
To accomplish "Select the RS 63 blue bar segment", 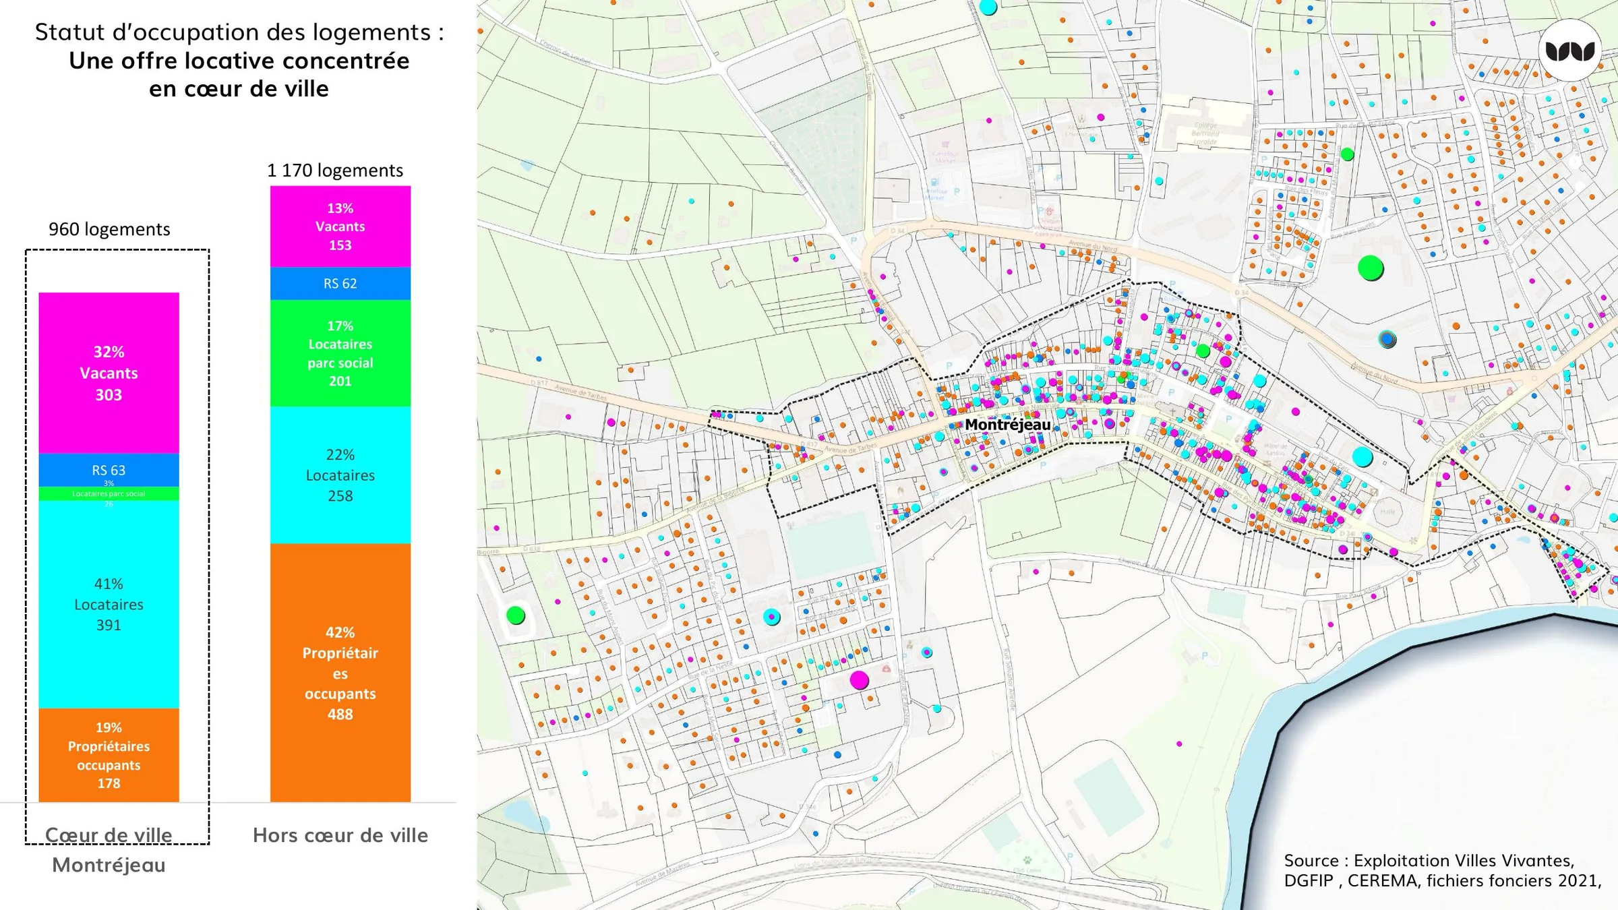I will point(109,471).
